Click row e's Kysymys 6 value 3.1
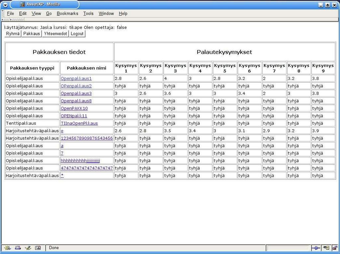 point(242,131)
